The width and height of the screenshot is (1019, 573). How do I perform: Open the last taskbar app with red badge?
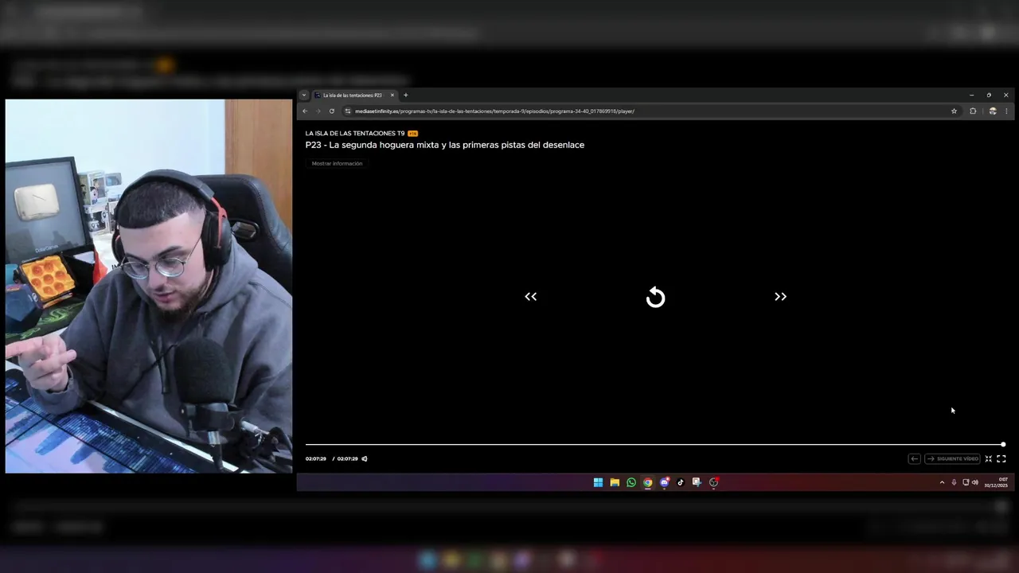click(x=713, y=482)
